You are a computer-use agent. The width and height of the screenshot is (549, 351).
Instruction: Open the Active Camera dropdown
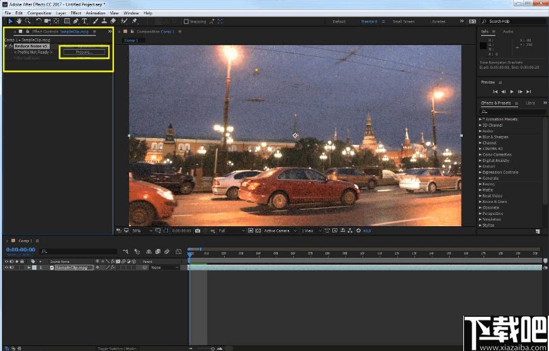click(280, 231)
